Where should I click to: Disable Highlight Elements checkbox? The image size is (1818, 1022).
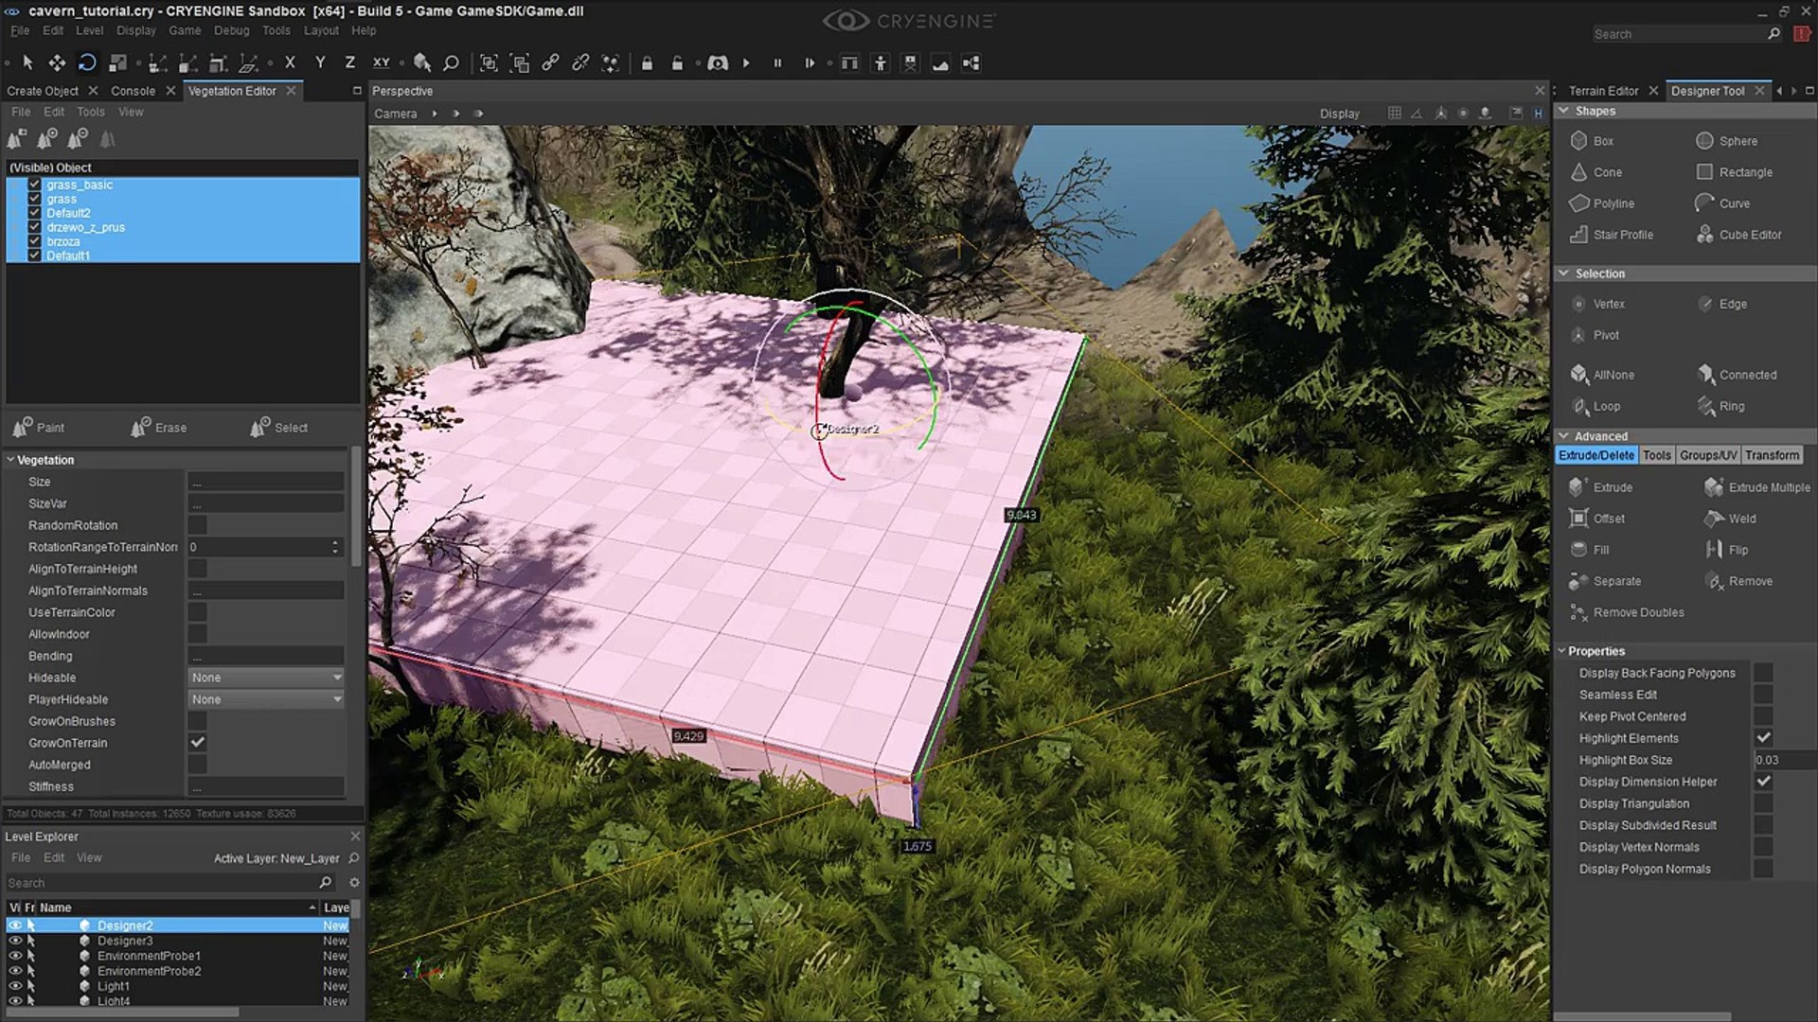point(1763,738)
